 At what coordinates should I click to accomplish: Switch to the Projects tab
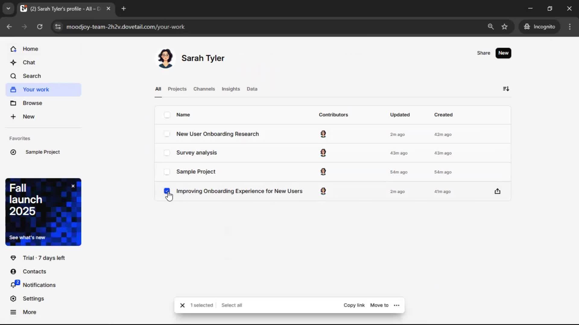[177, 89]
